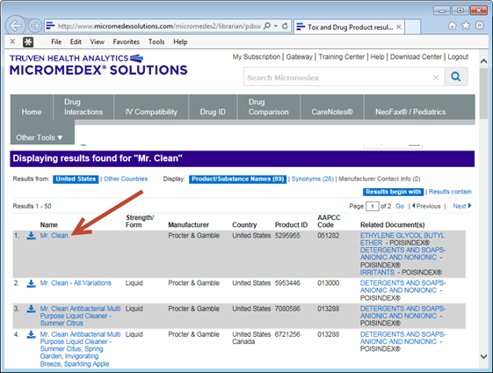This screenshot has height=373, width=493.
Task: Click the blue Micromedex search magnifier button
Action: (456, 77)
